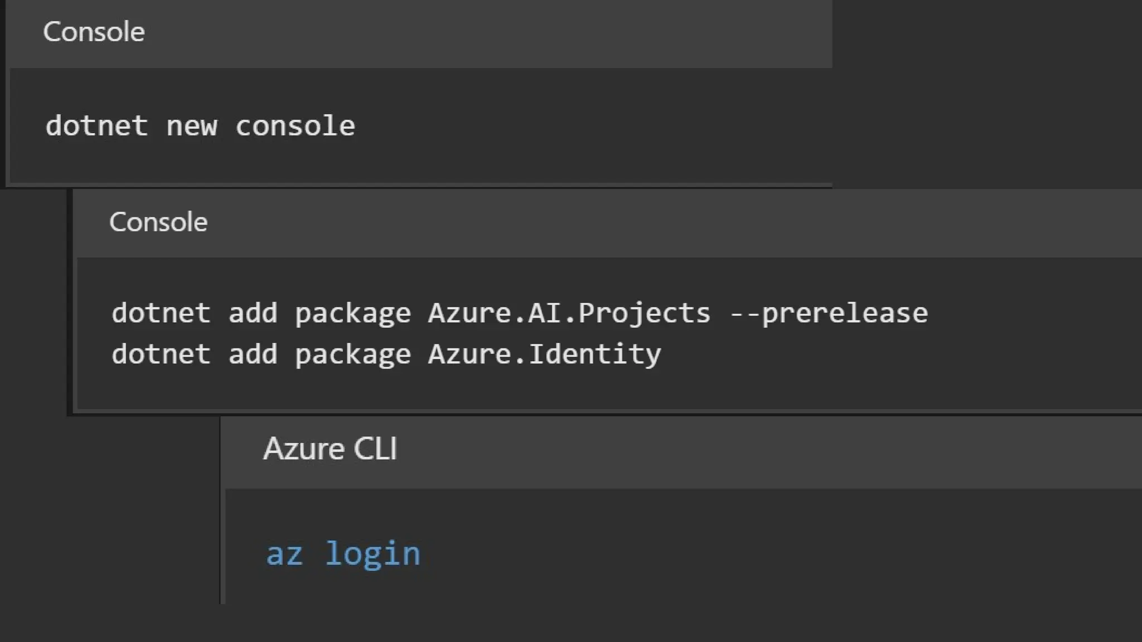This screenshot has width=1142, height=642.
Task: Click 'add' in the Azure.AI.Projects line
Action: (x=253, y=313)
